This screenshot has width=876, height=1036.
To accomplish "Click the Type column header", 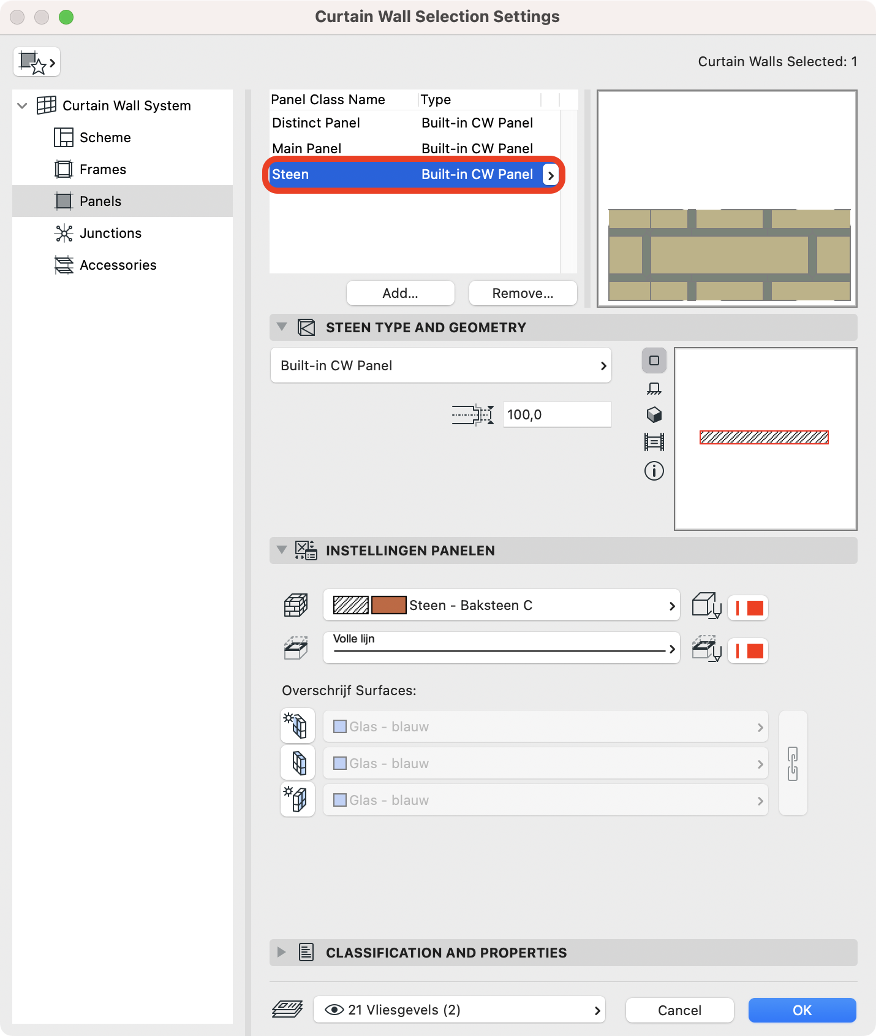I will click(480, 99).
